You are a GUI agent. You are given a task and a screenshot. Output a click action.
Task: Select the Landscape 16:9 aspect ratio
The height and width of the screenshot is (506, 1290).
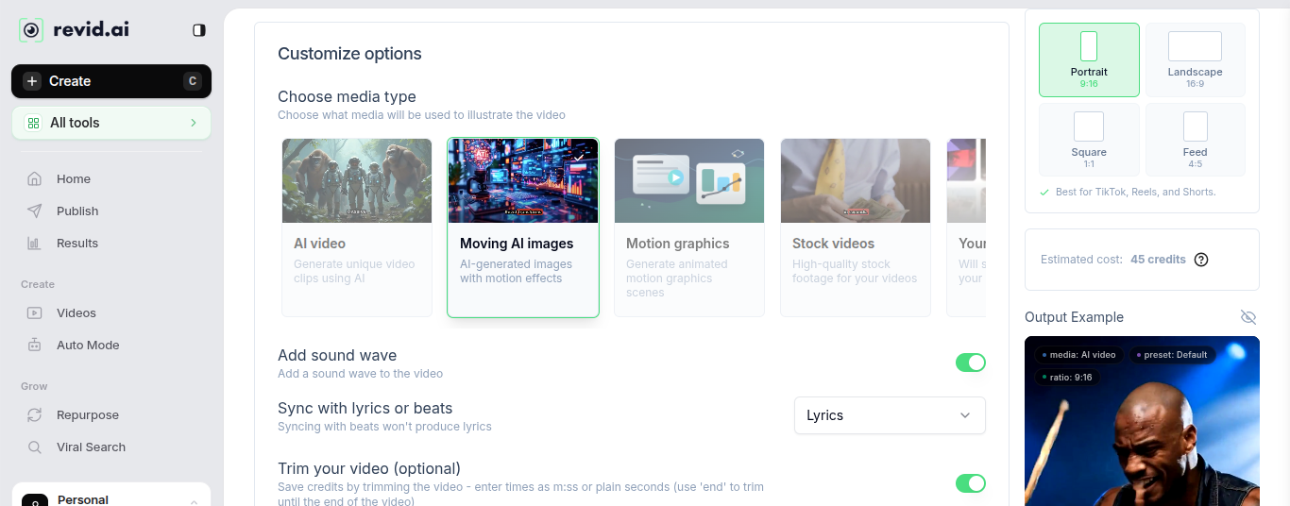pyautogui.click(x=1195, y=60)
